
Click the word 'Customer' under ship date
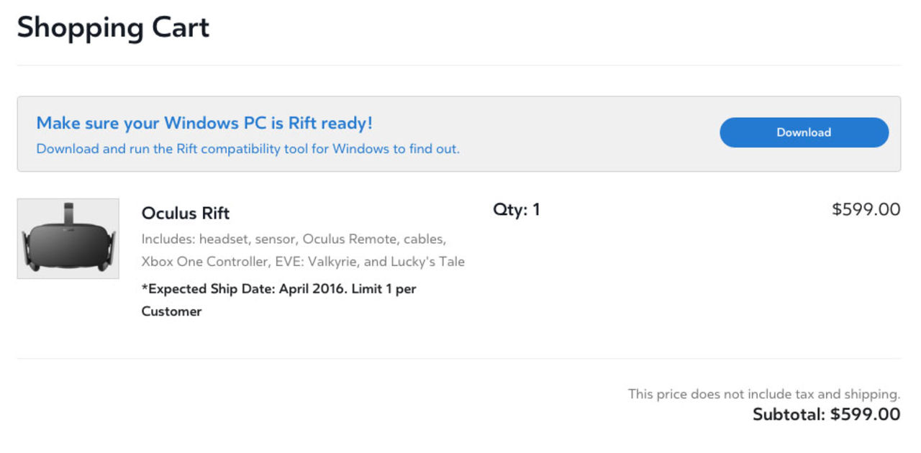[x=171, y=311]
